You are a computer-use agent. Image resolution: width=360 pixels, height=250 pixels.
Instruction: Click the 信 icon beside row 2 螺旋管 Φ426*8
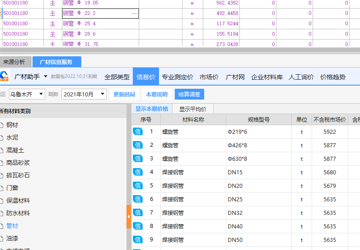pos(138,145)
